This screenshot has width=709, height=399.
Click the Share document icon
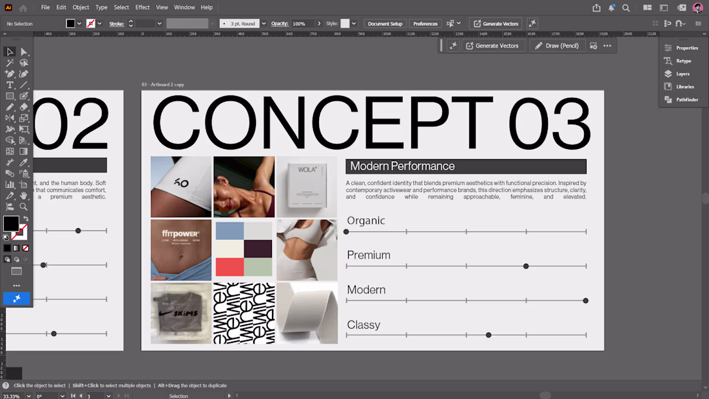pos(596,8)
